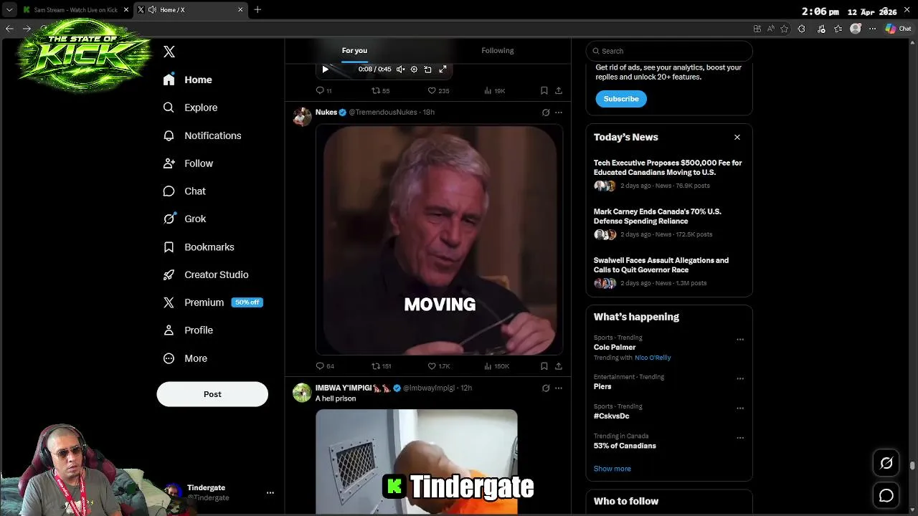Share the Nukes post

click(x=559, y=366)
